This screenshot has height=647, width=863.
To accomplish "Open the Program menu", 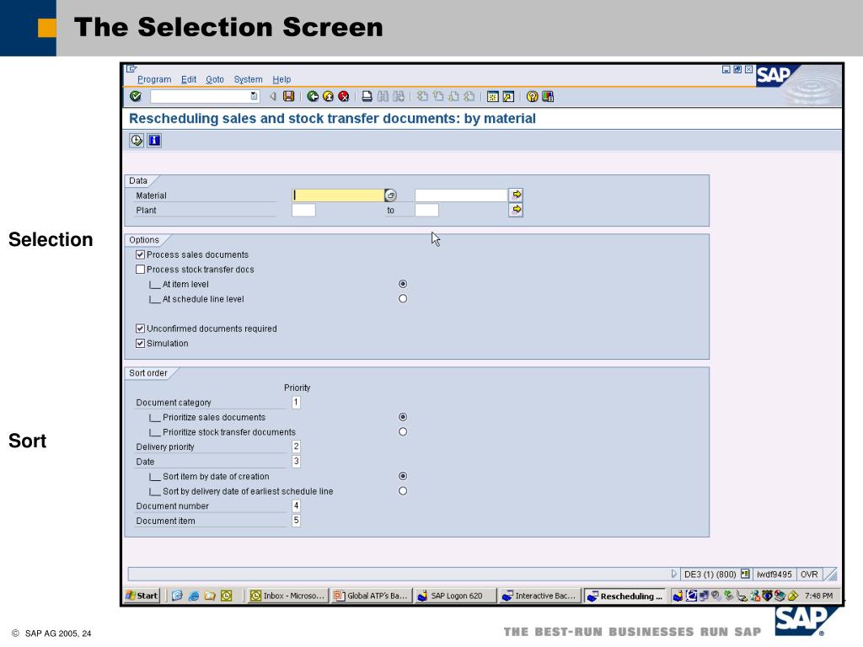I will pyautogui.click(x=154, y=79).
